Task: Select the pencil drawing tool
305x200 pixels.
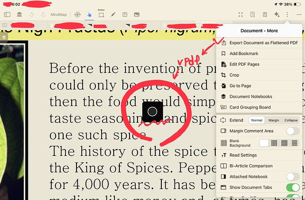Action: (113, 15)
